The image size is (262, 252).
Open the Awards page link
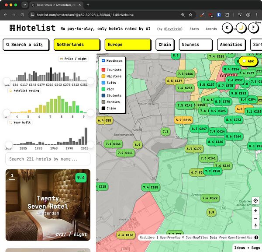211,29
